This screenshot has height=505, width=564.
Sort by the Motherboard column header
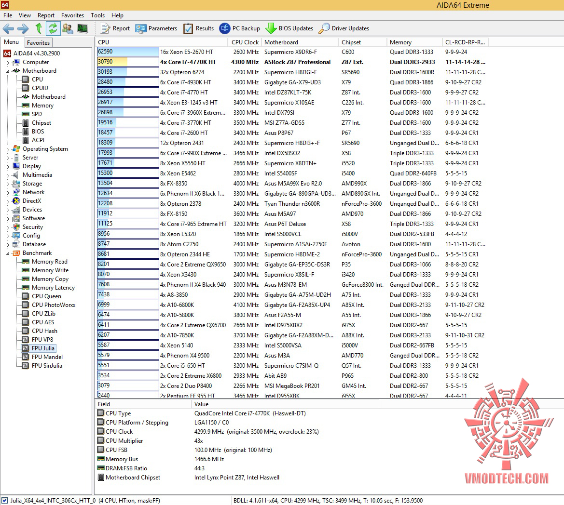tap(300, 42)
